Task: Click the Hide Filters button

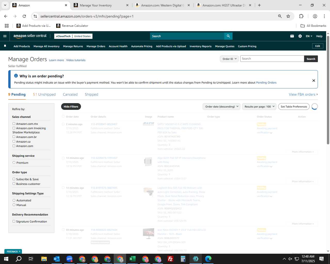Action: 71,106
